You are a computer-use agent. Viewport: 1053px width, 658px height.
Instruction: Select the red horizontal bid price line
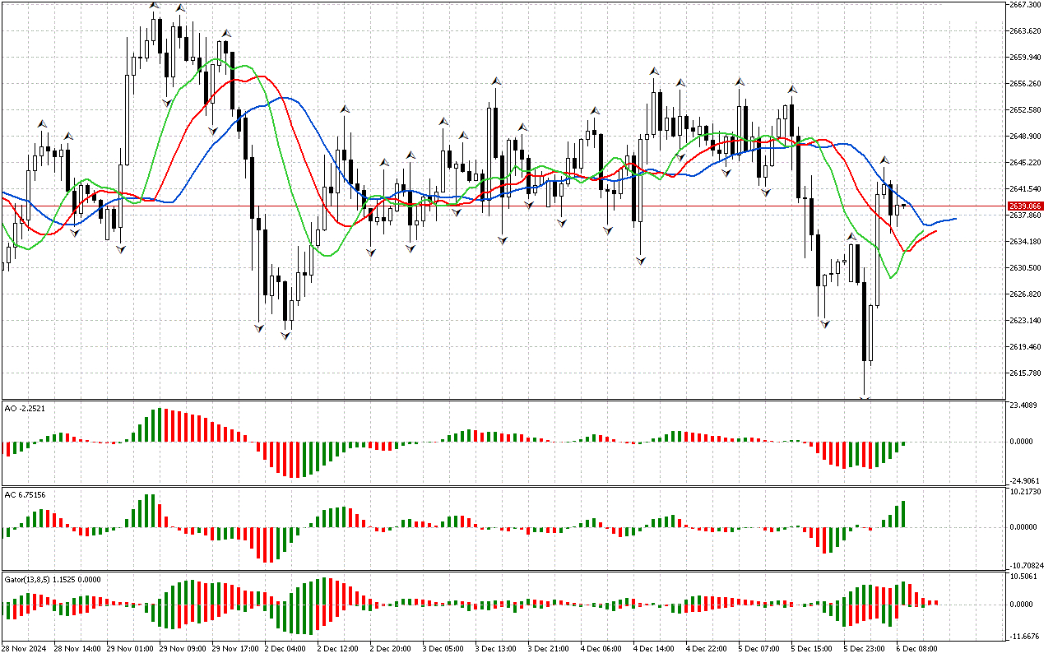(503, 206)
